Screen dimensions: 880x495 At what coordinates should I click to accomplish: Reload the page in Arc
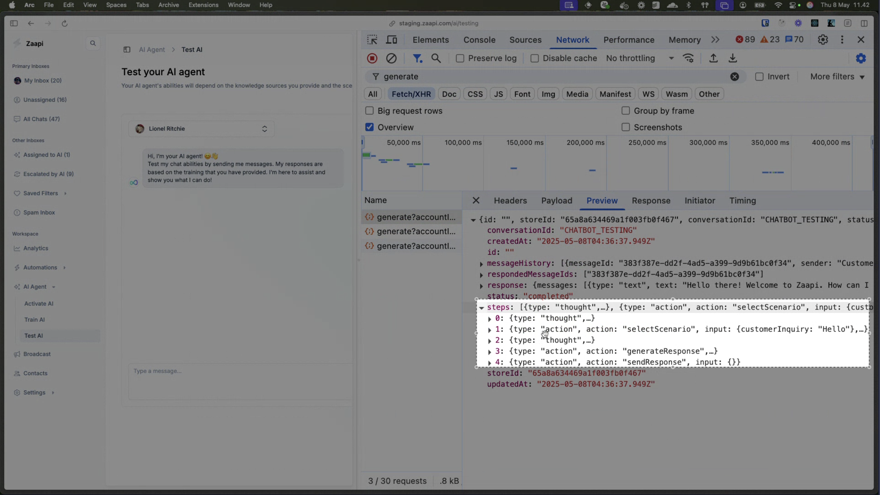[65, 23]
